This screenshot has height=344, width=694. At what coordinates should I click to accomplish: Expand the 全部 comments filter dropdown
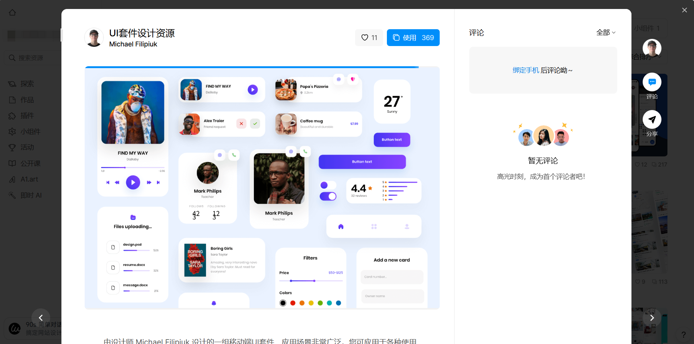(x=606, y=33)
